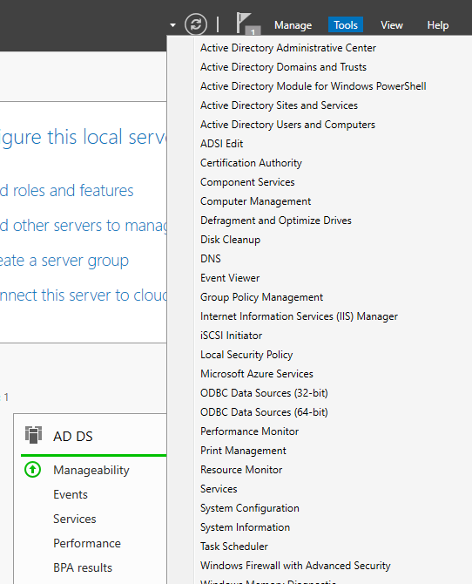Launch Certification Authority console
The image size is (472, 584).
(x=251, y=163)
